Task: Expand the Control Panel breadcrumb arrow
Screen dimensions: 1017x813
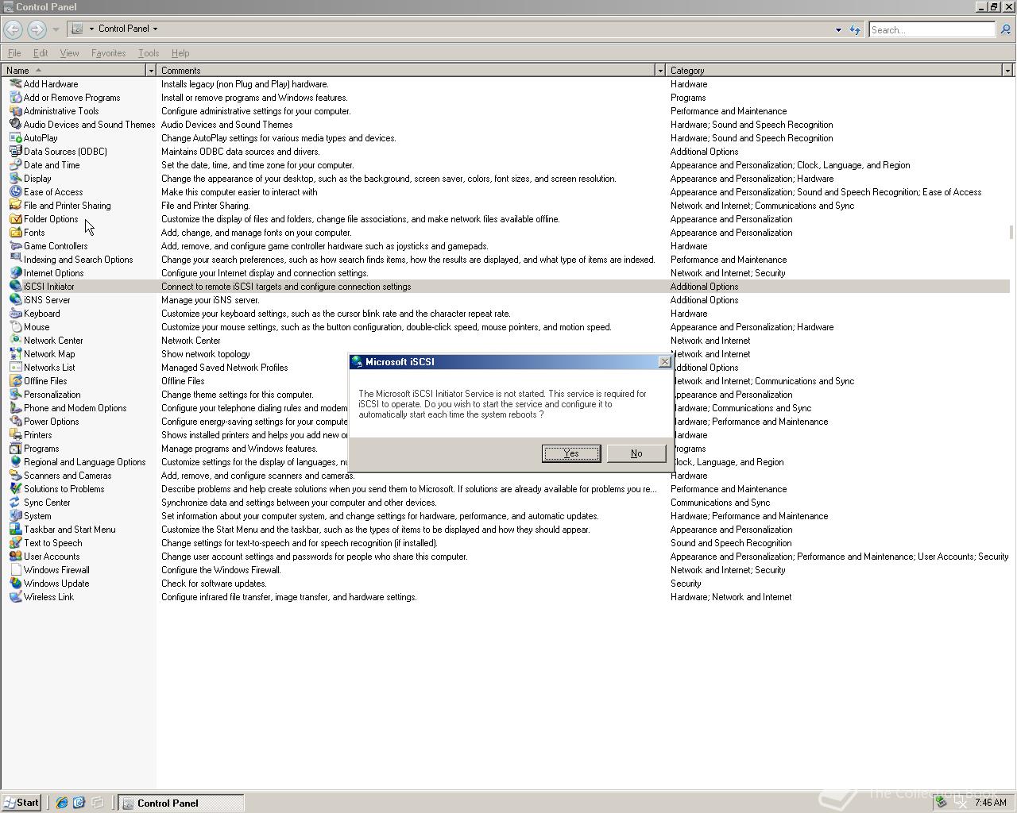Action: [x=155, y=29]
